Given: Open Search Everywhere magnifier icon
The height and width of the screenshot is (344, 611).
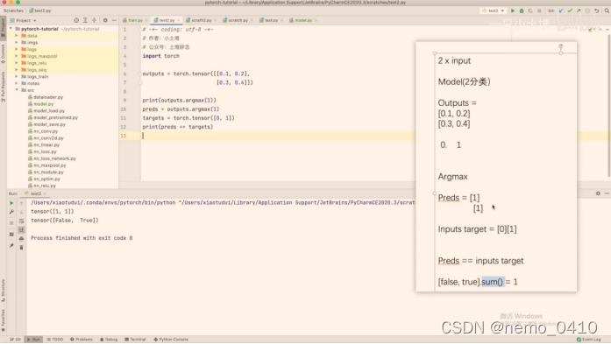Looking at the screenshot, I should click(607, 11).
